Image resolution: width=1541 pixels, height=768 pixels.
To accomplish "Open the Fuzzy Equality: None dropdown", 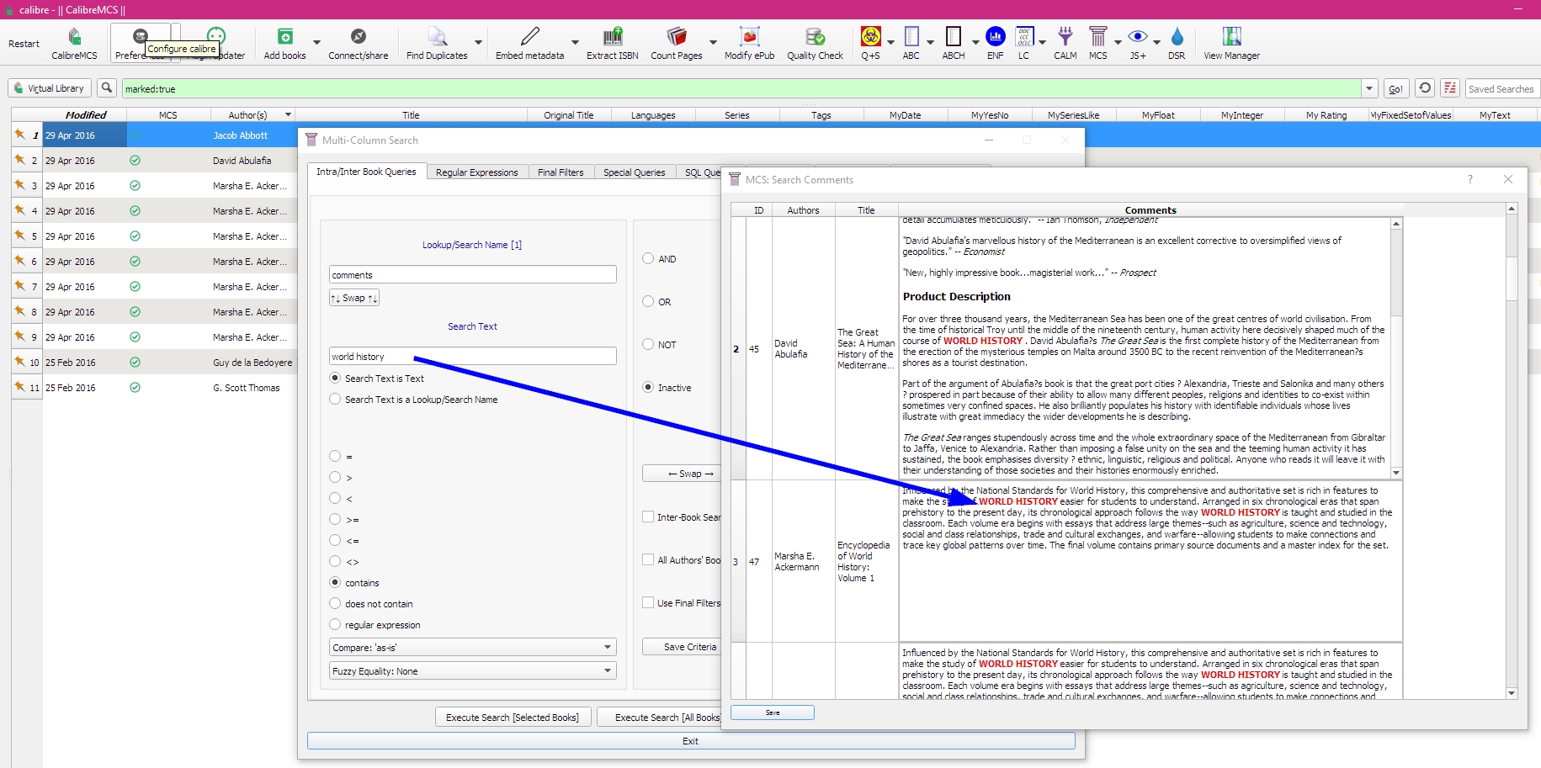I will 472,671.
